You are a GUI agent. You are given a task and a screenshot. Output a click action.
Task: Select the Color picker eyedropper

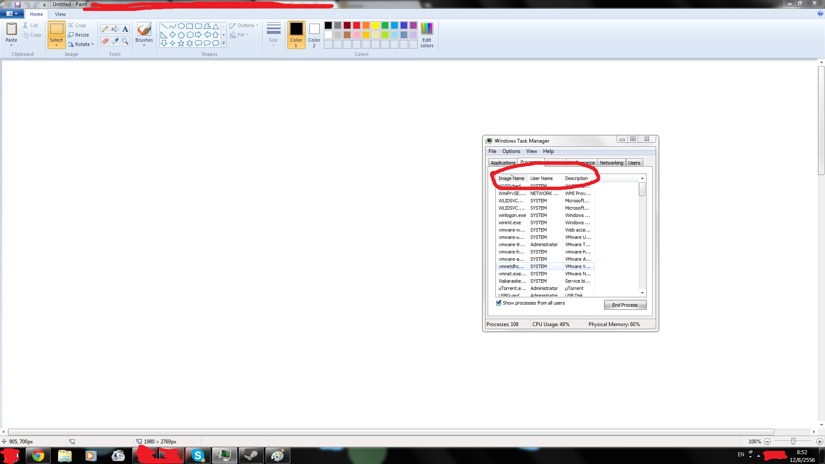115,41
